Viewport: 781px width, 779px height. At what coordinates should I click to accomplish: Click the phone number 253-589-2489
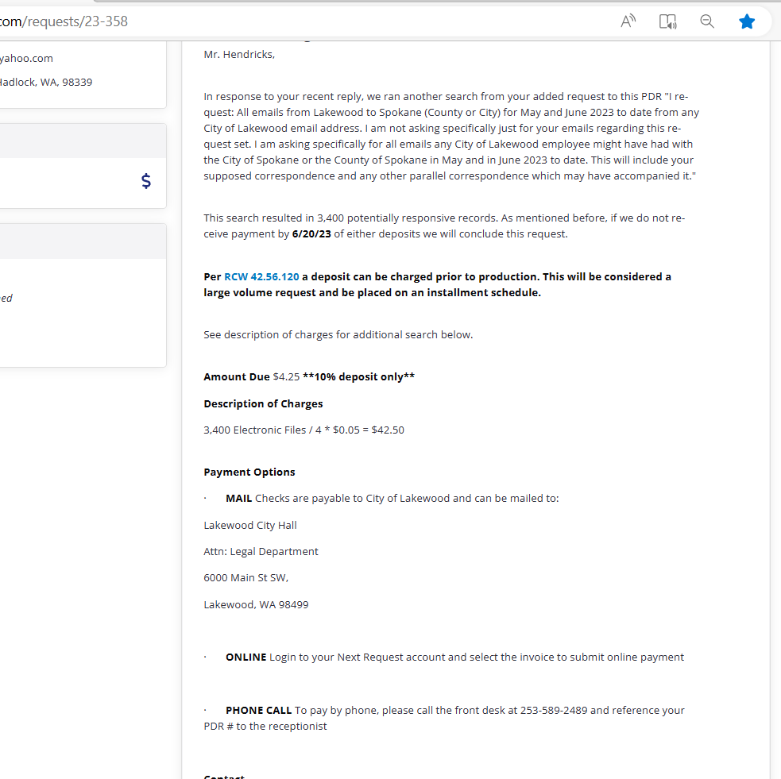(x=553, y=710)
